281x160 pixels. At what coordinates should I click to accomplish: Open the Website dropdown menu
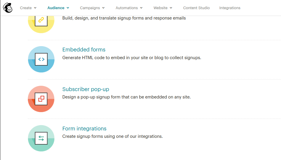pyautogui.click(x=163, y=8)
